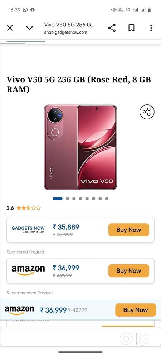Buy Now from Amazon sponsored card
161x357 pixels.
tap(129, 271)
